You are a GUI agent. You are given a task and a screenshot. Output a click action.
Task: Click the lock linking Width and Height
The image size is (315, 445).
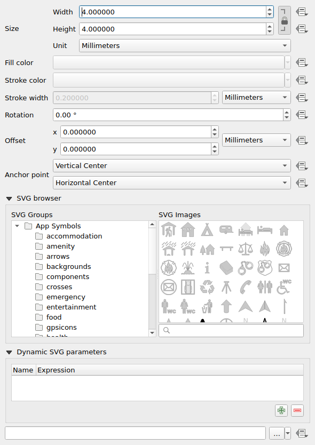pyautogui.click(x=284, y=20)
